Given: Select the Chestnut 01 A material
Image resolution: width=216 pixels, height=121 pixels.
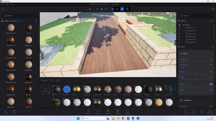Looking at the screenshot, I should coord(11,40).
